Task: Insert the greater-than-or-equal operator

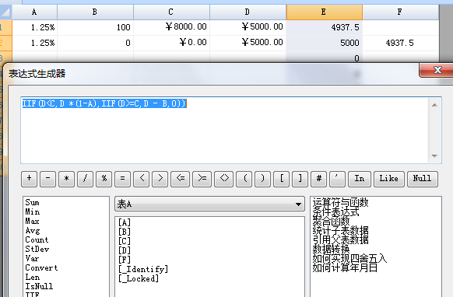Action: [202, 179]
